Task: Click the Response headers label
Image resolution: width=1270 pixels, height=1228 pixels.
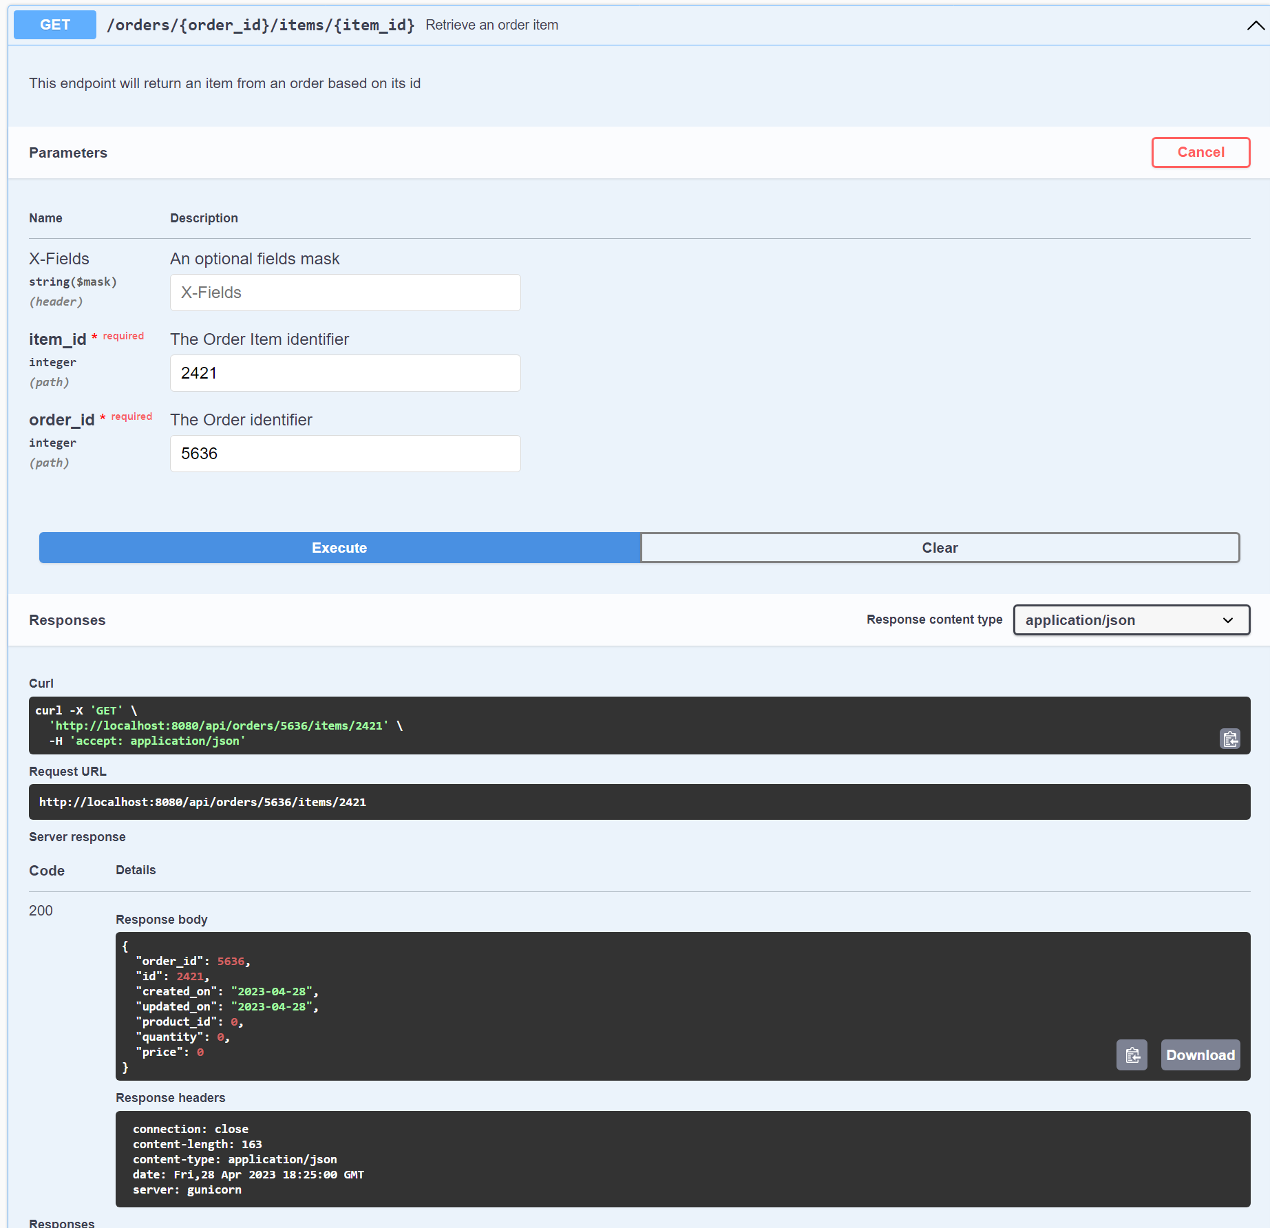Action: pyautogui.click(x=170, y=1097)
